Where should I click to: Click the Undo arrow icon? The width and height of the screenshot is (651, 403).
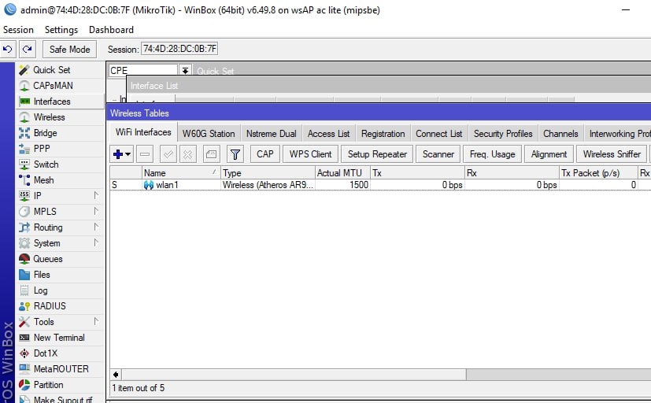[8, 49]
